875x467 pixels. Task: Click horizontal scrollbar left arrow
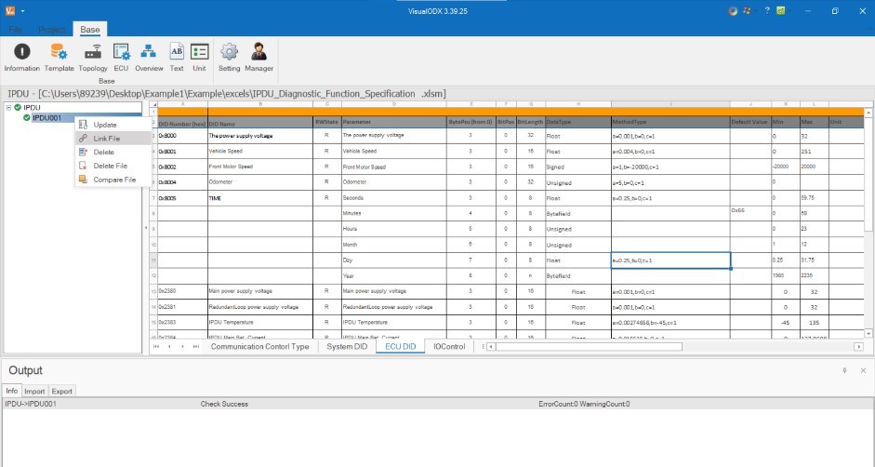pyautogui.click(x=490, y=346)
